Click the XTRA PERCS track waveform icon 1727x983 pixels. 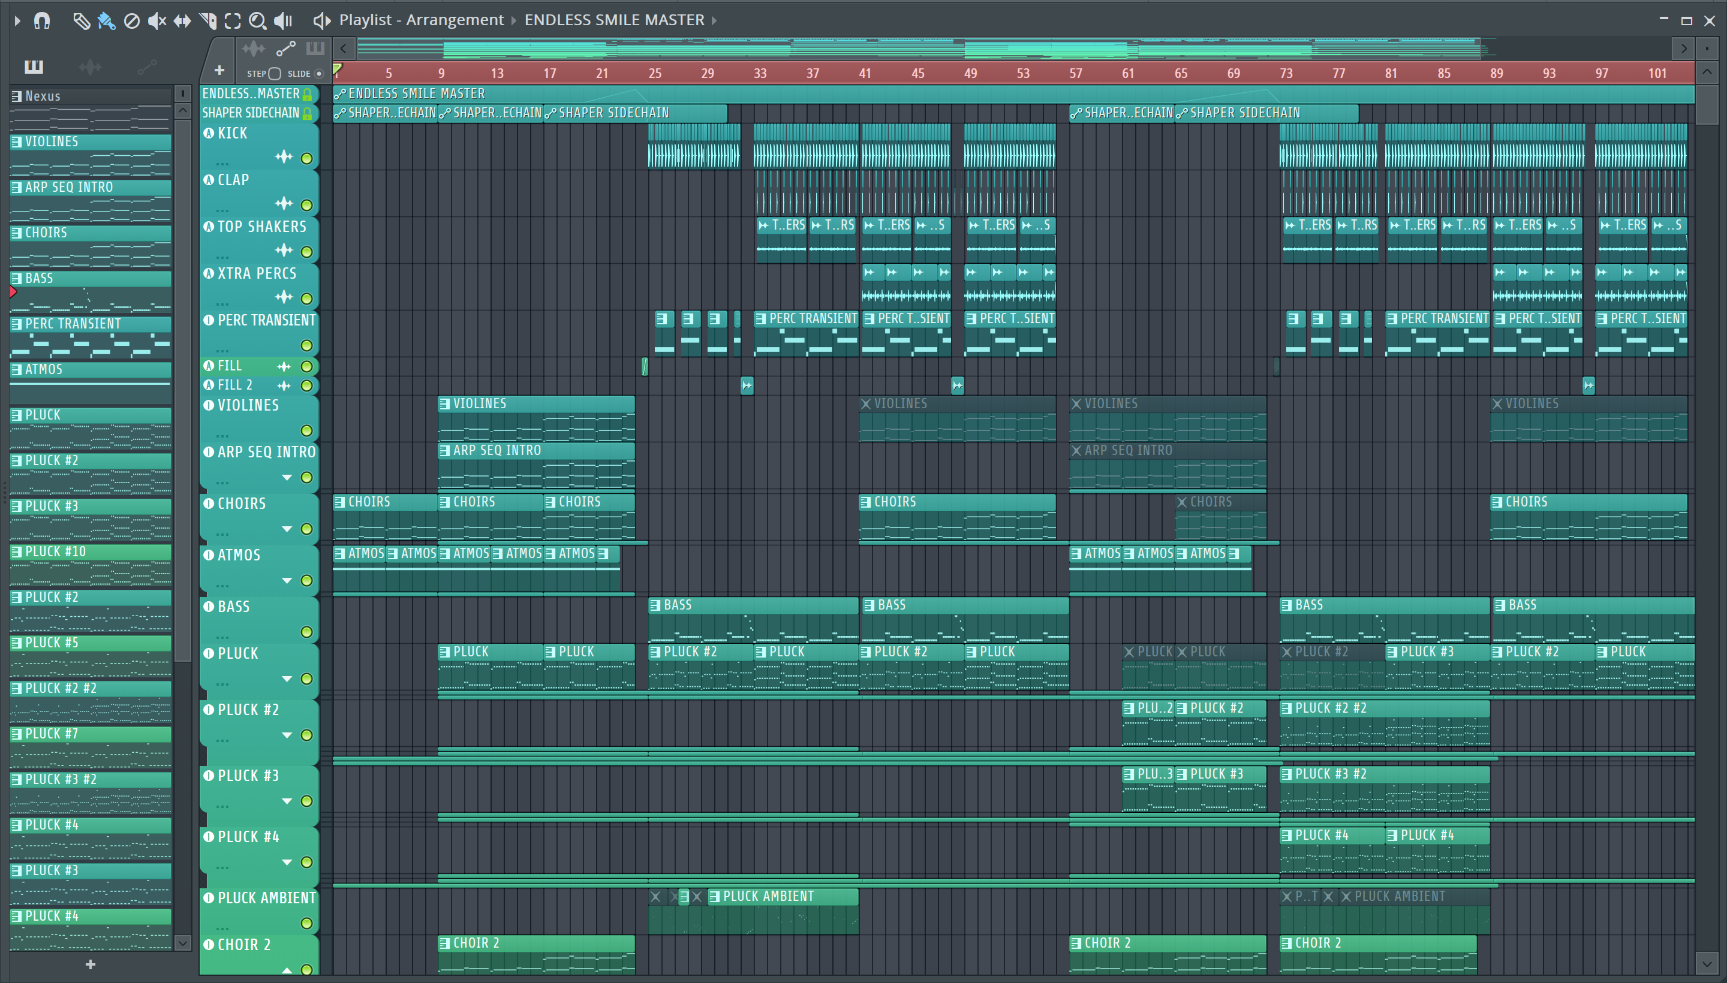tap(284, 297)
